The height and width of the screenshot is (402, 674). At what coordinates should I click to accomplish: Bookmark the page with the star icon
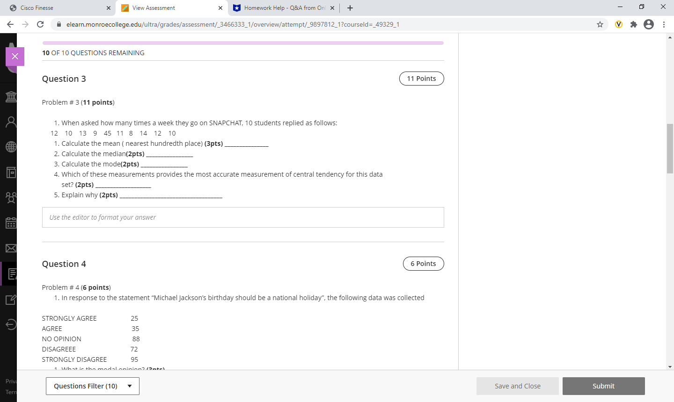point(600,24)
